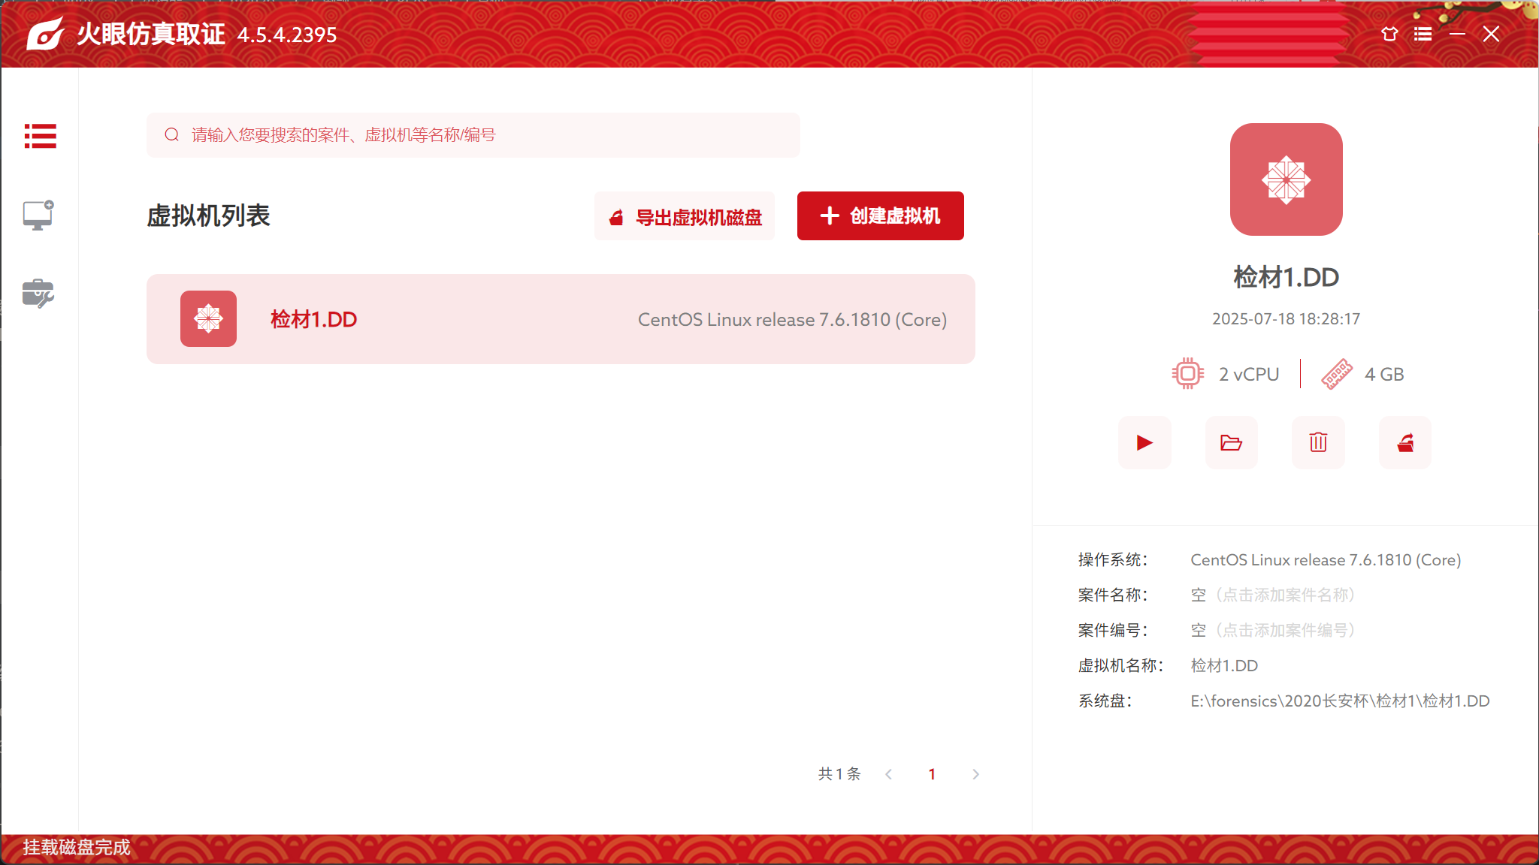Click the 创建虚拟机 button

click(880, 216)
